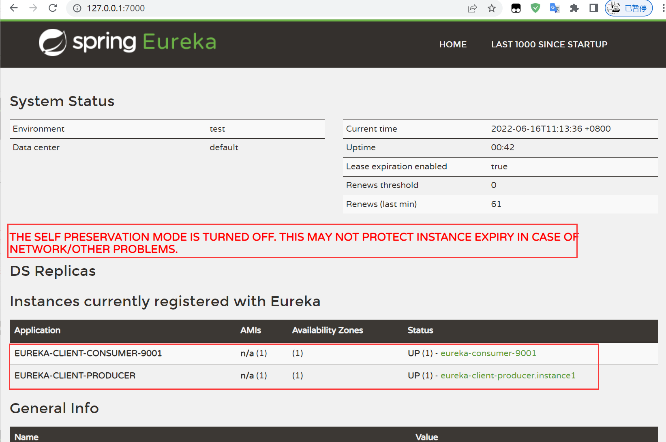The width and height of the screenshot is (666, 442).
Task: Click the Application column header
Action: (x=37, y=331)
